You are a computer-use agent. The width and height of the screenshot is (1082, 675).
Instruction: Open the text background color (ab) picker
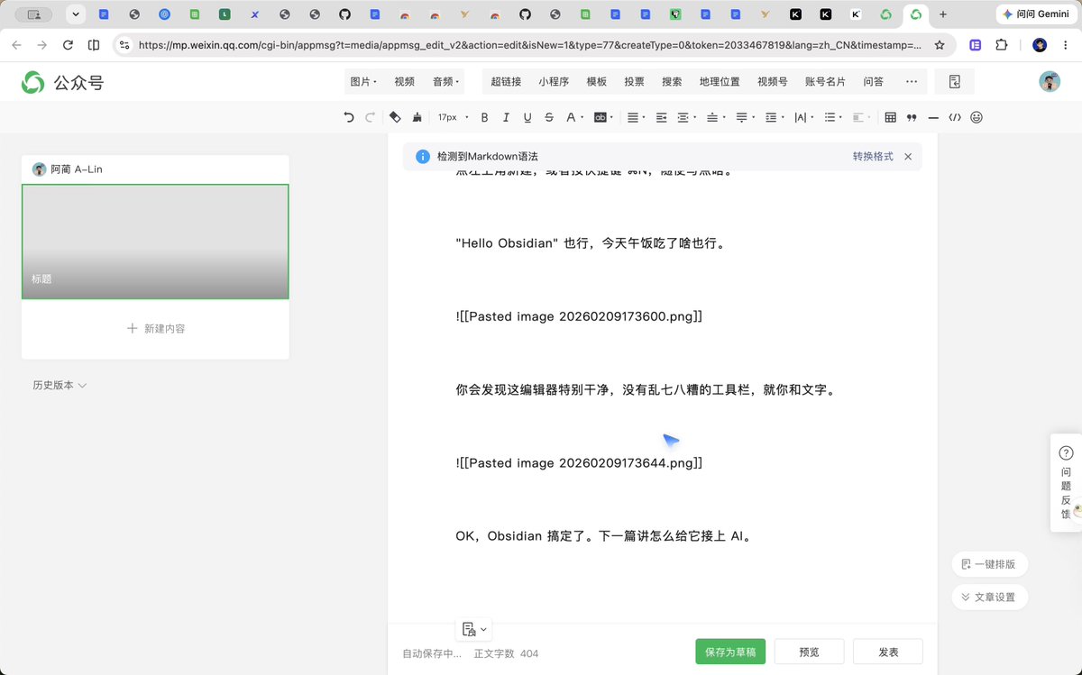pos(604,117)
